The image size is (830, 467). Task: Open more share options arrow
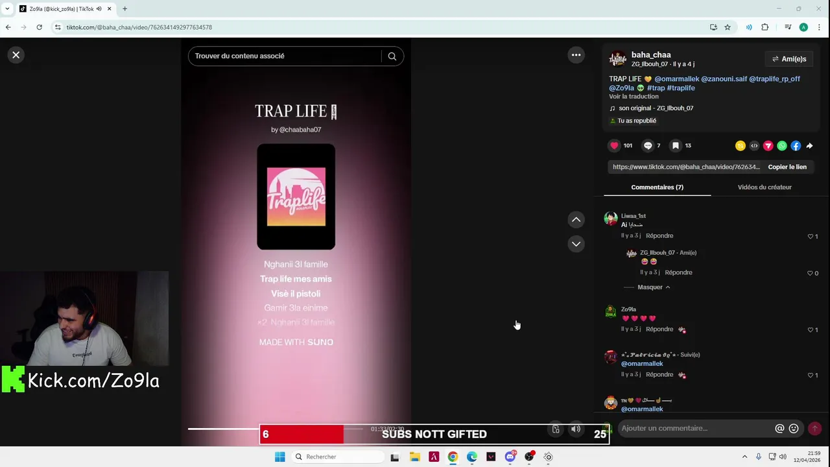pos(809,146)
